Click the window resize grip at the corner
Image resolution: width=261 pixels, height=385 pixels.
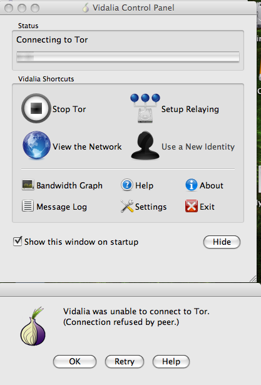pyautogui.click(x=253, y=279)
